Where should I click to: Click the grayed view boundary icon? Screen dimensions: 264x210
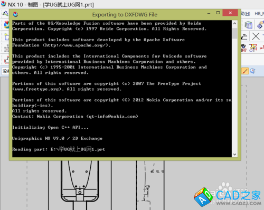[6, 48]
